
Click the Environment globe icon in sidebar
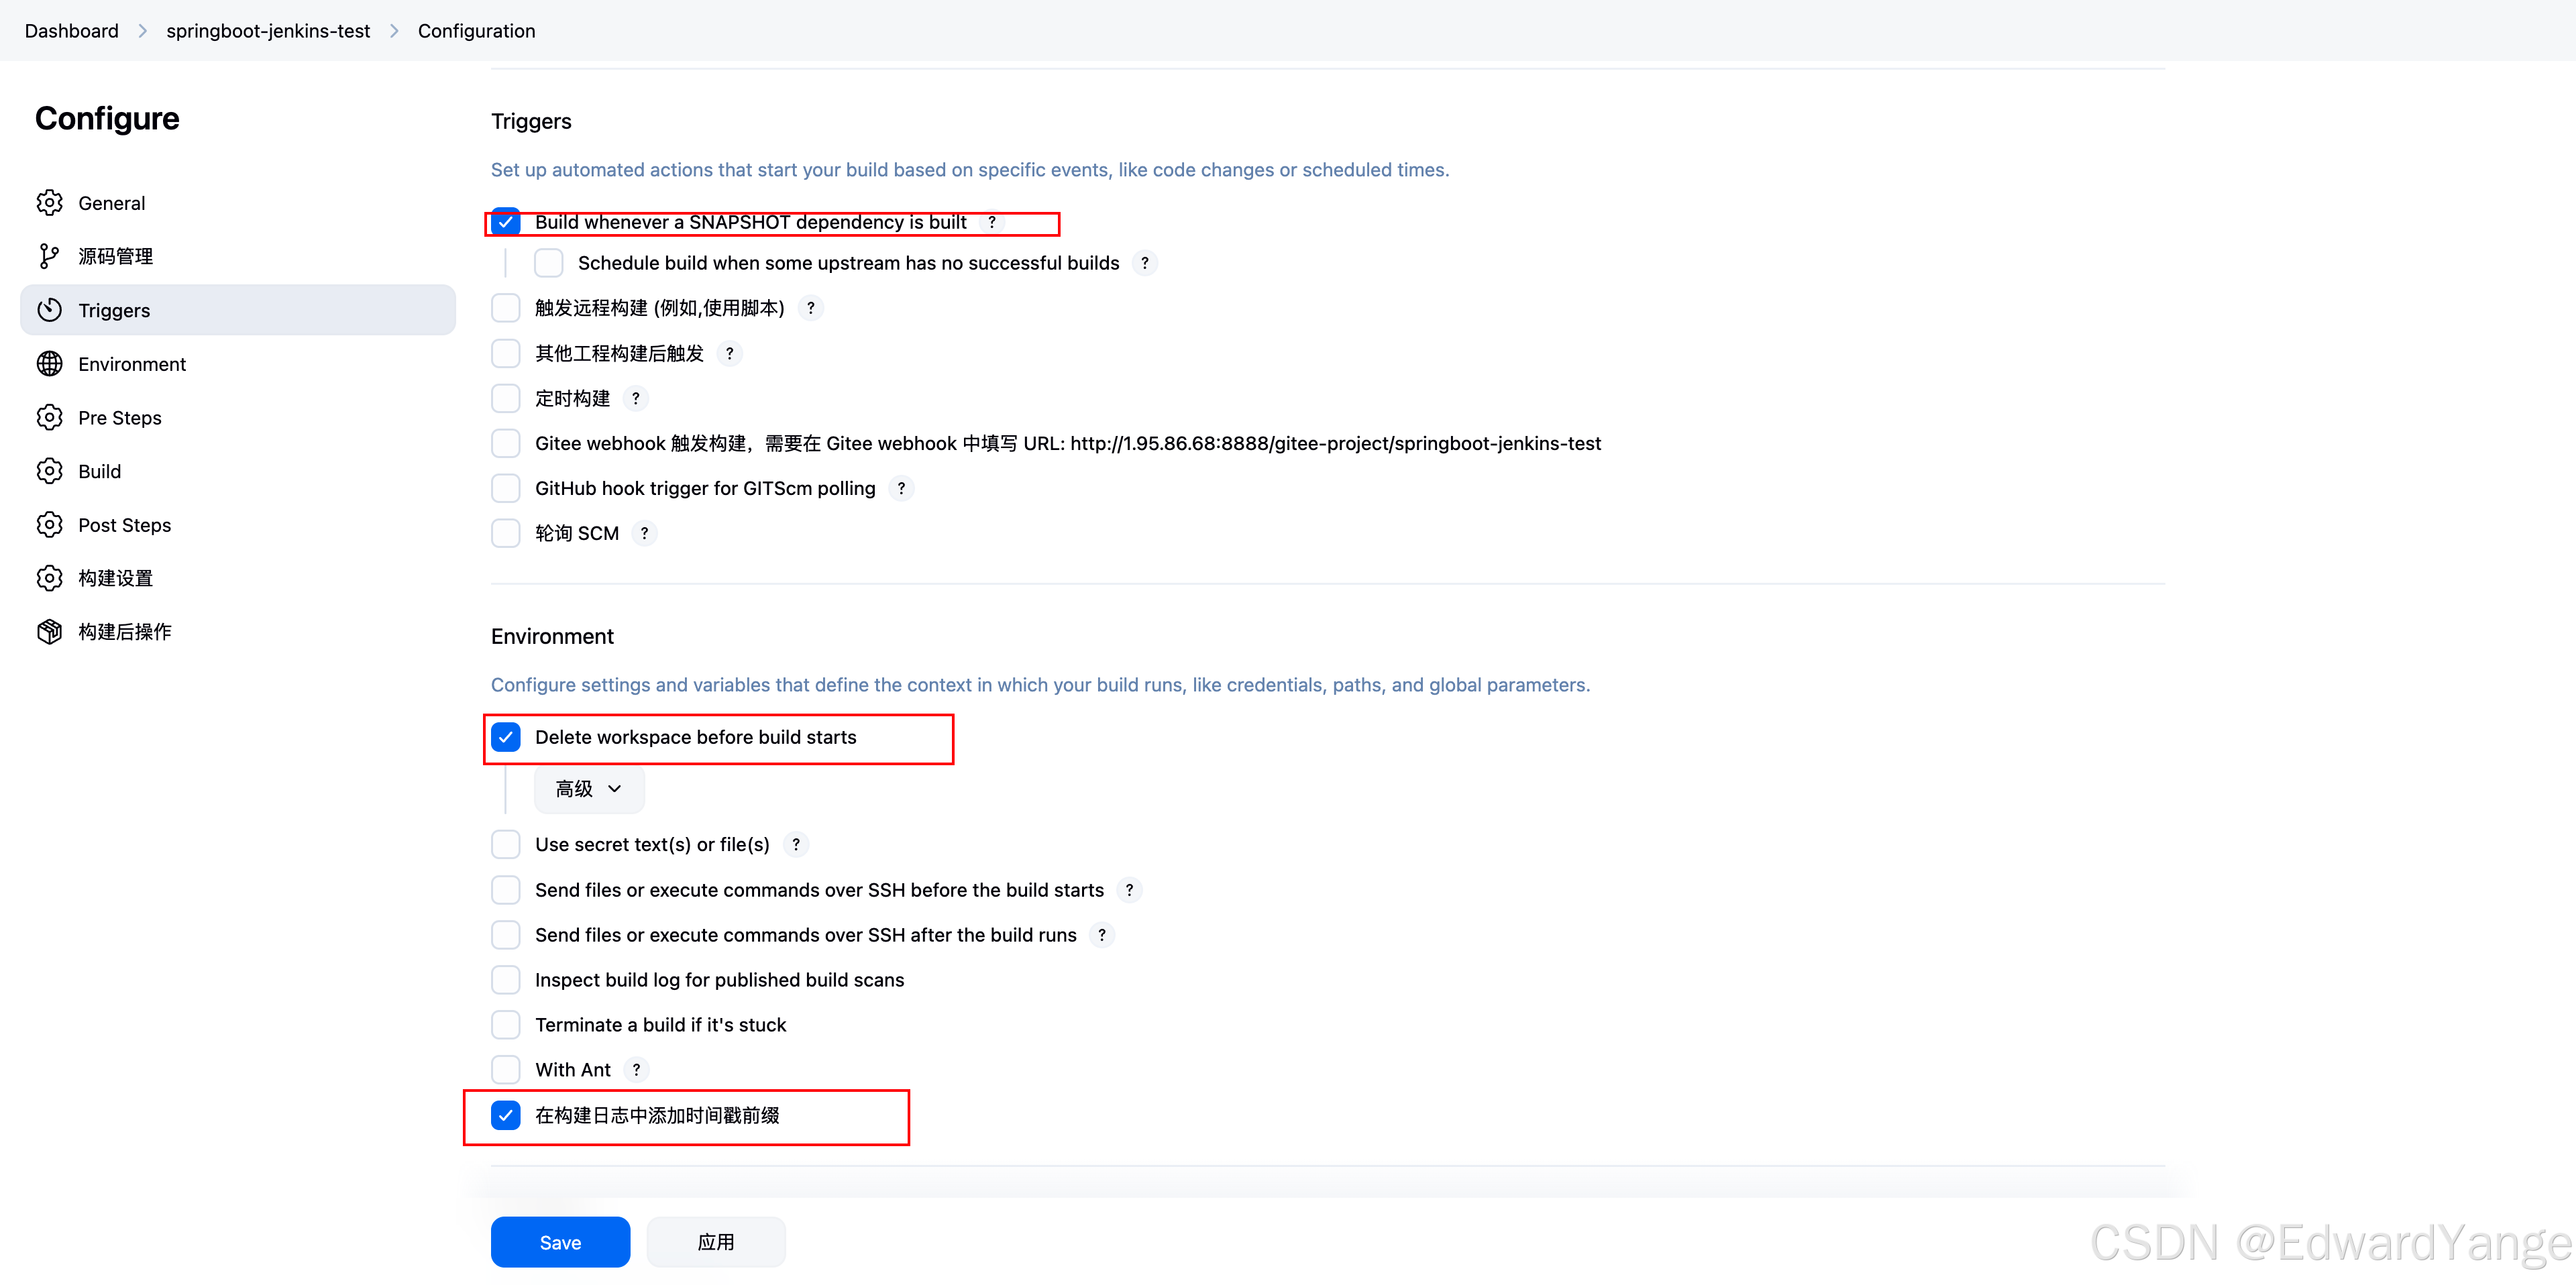50,363
